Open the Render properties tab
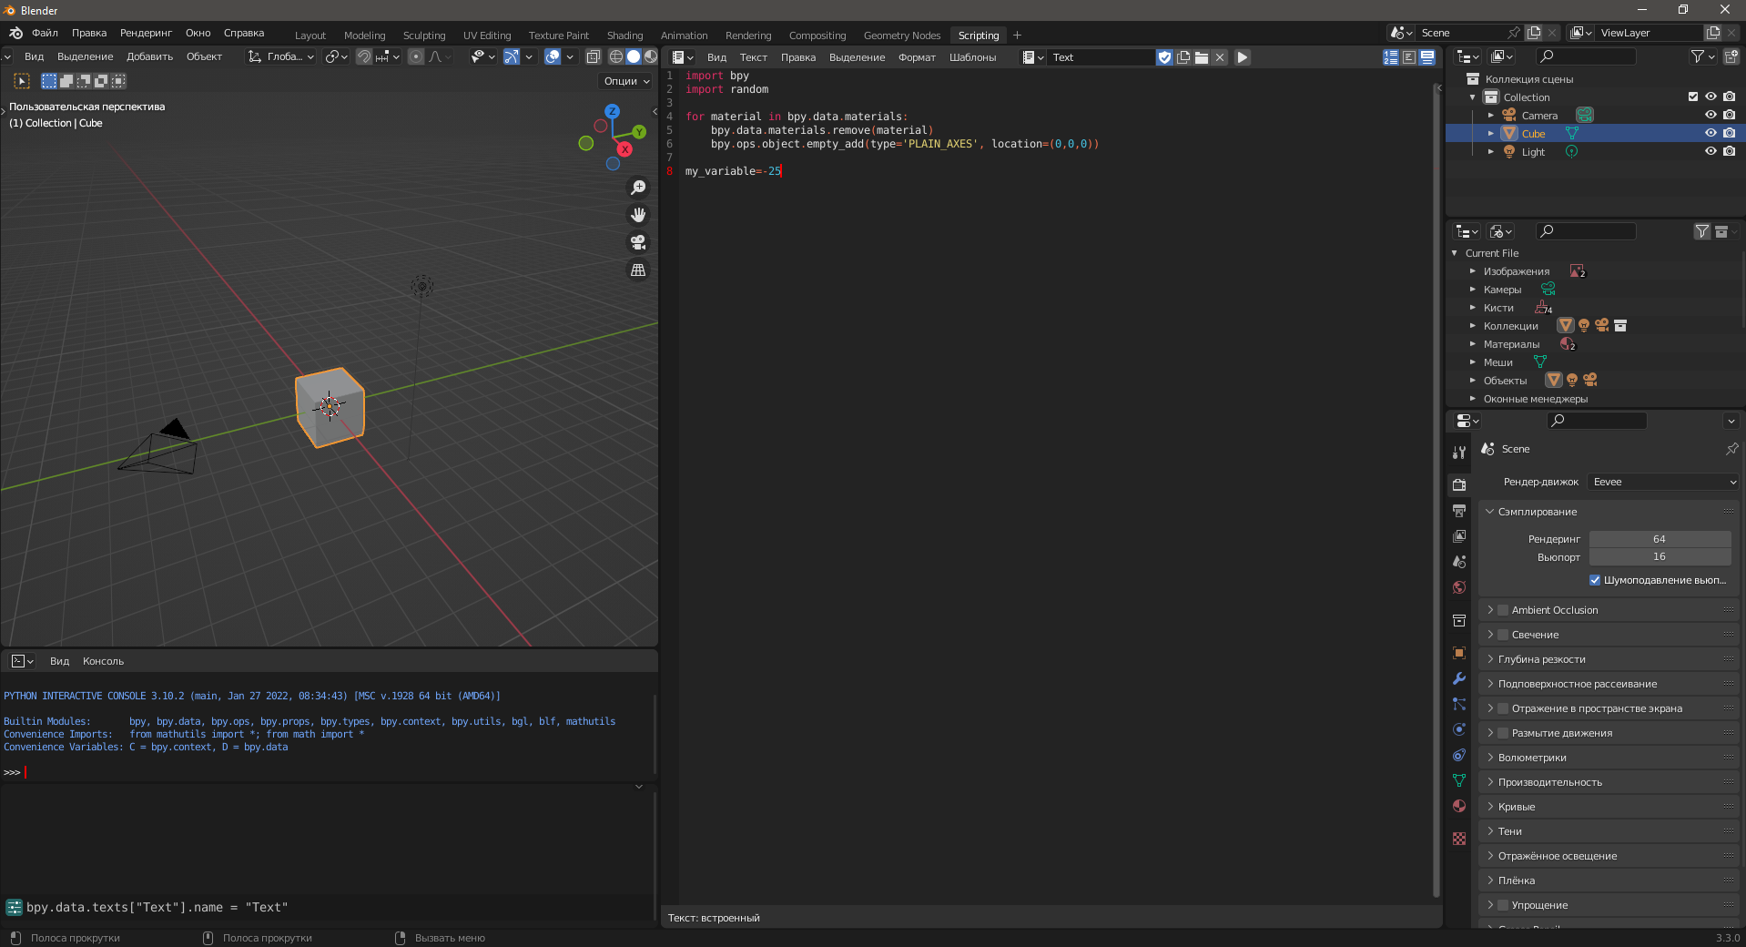Image resolution: width=1746 pixels, height=947 pixels. pos(1459,484)
